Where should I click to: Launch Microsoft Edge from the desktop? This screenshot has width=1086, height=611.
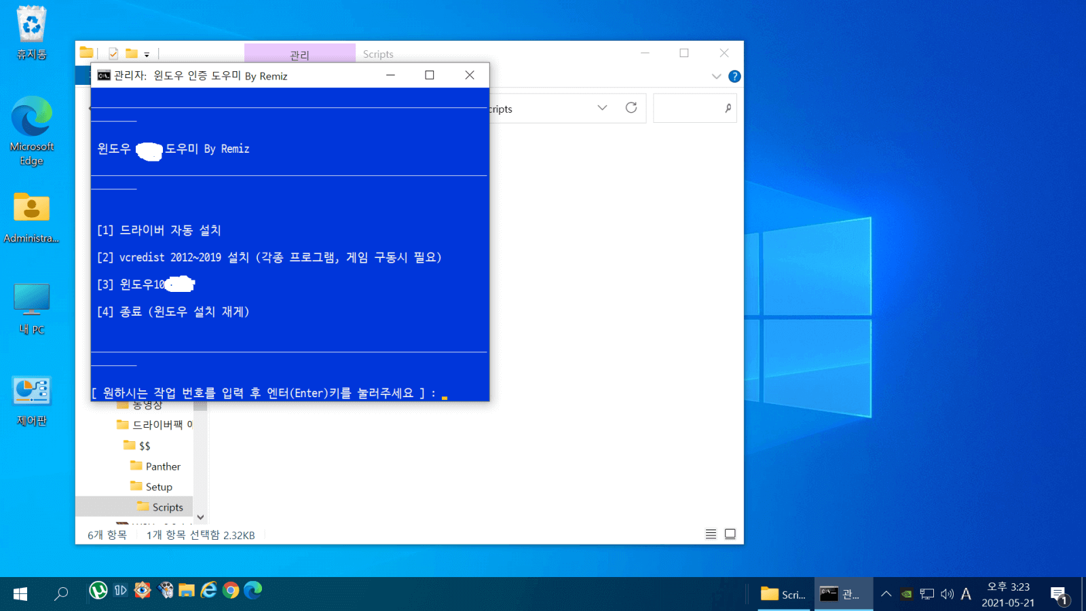31,130
